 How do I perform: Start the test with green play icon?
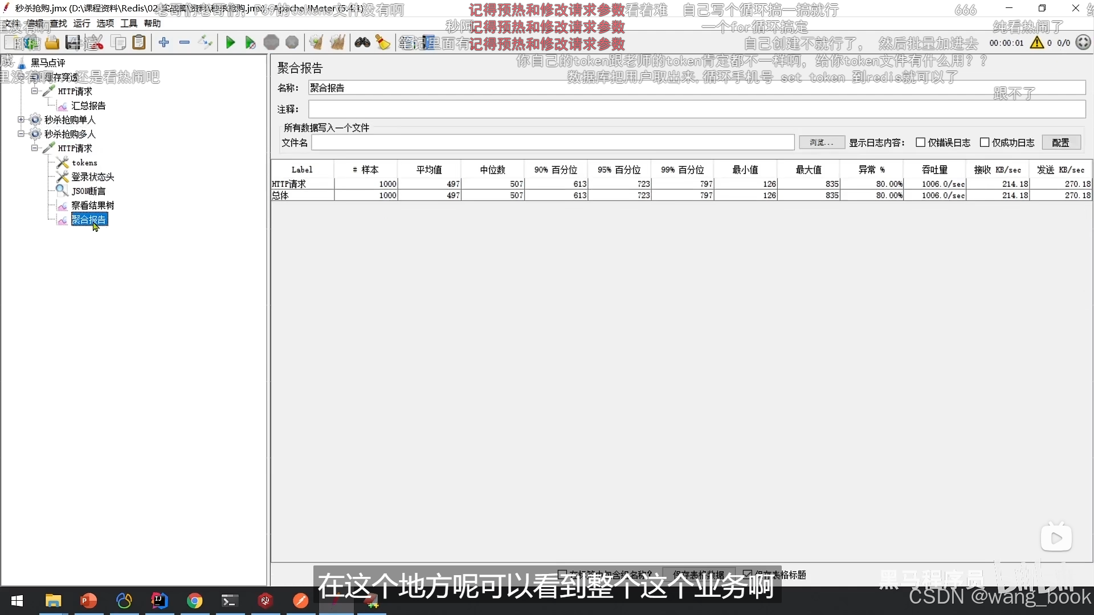[x=230, y=43]
